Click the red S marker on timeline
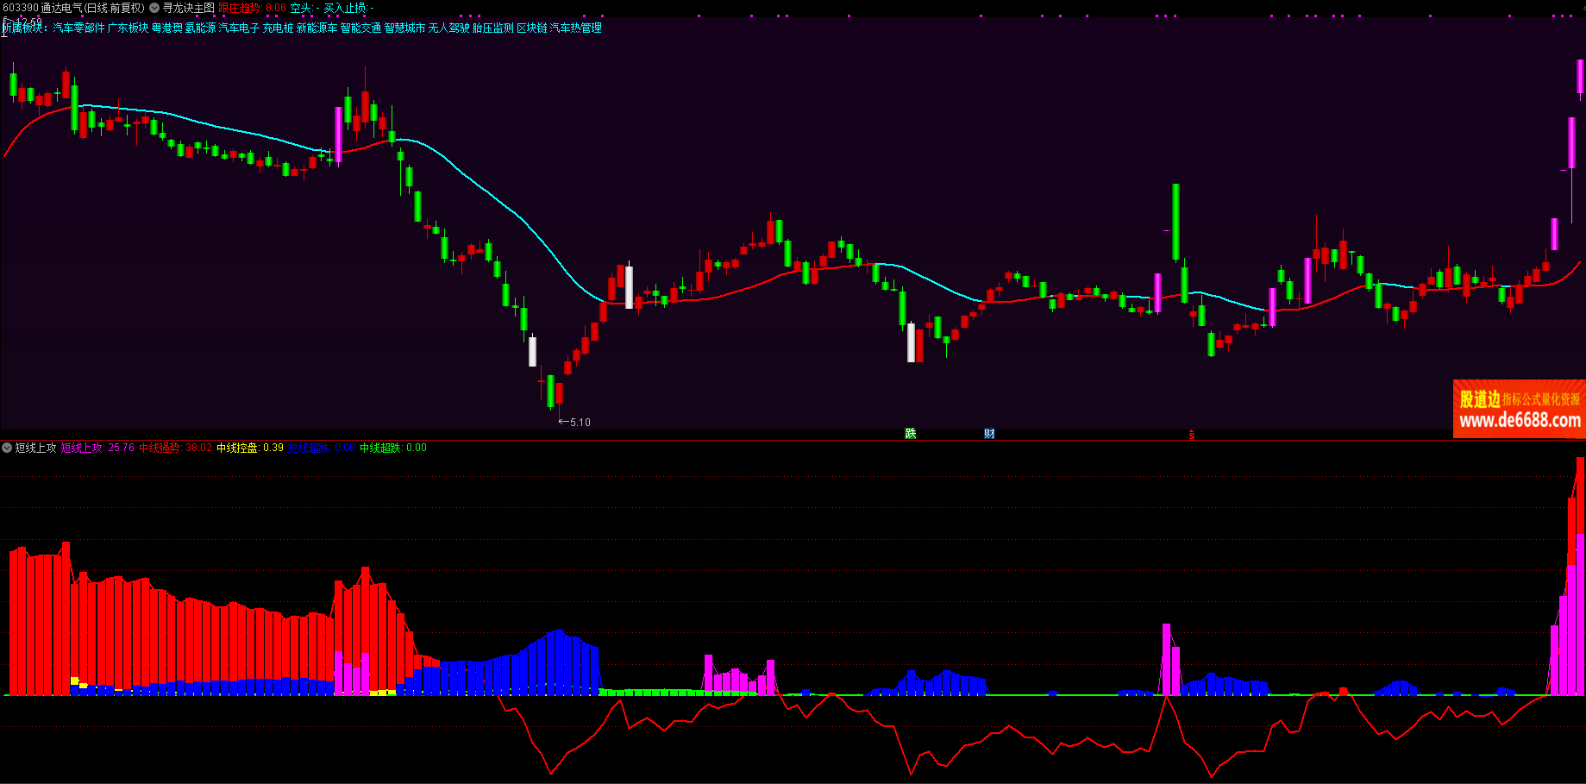The height and width of the screenshot is (784, 1586). coord(1191,435)
